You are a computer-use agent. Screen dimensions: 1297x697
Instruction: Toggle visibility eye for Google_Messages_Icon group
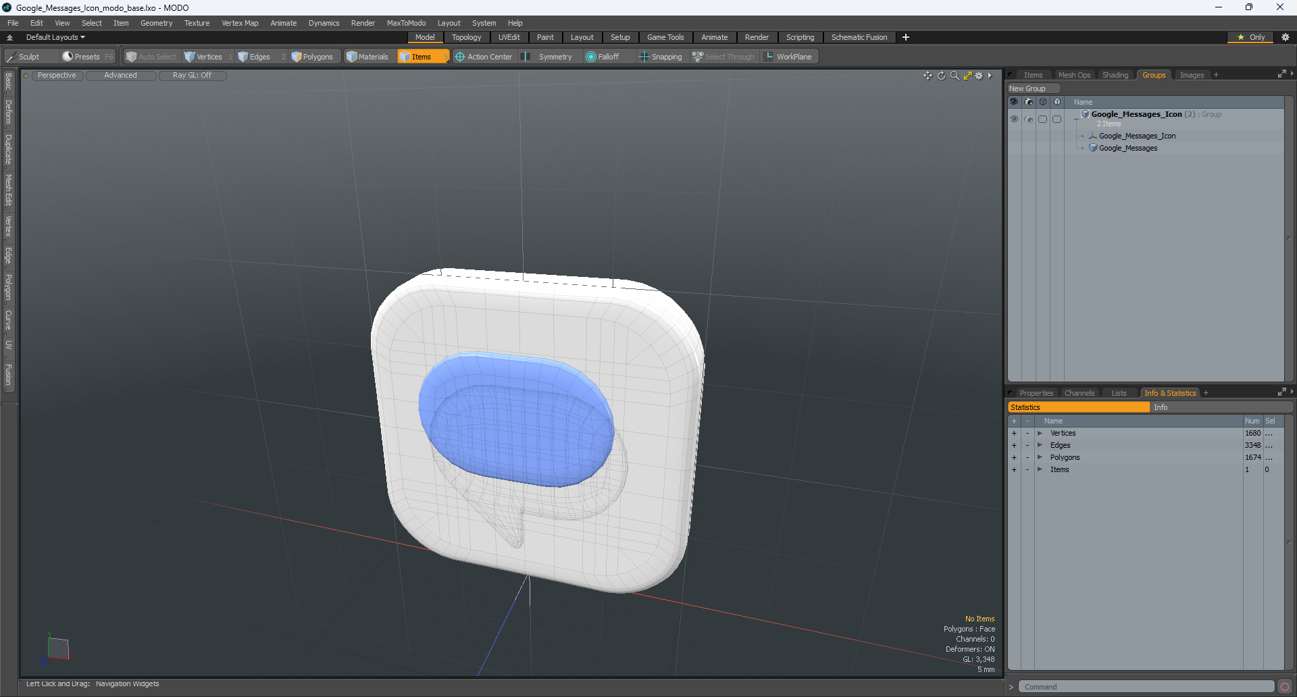pos(1014,119)
